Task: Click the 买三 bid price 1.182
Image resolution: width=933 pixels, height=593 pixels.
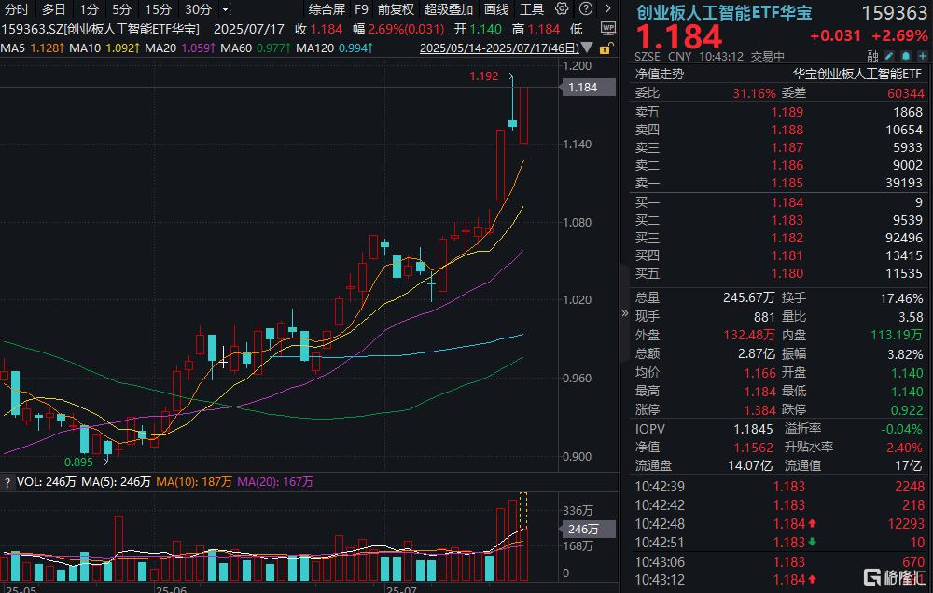Action: [x=787, y=238]
